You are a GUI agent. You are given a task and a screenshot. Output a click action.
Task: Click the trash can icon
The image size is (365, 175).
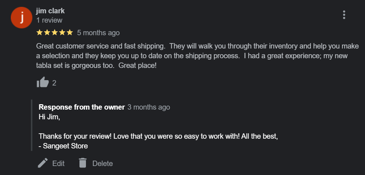pyautogui.click(x=83, y=163)
